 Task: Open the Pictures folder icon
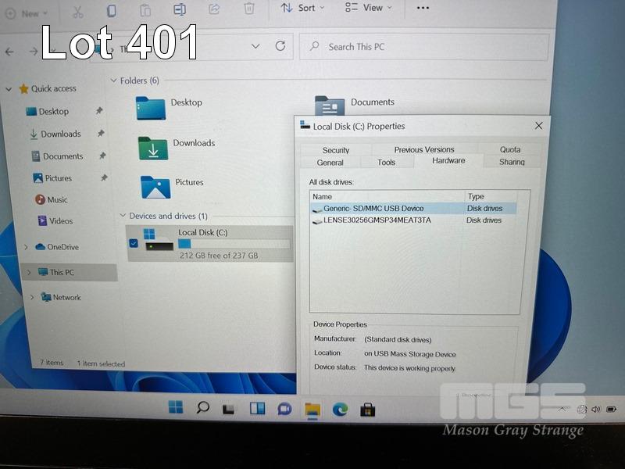point(155,186)
